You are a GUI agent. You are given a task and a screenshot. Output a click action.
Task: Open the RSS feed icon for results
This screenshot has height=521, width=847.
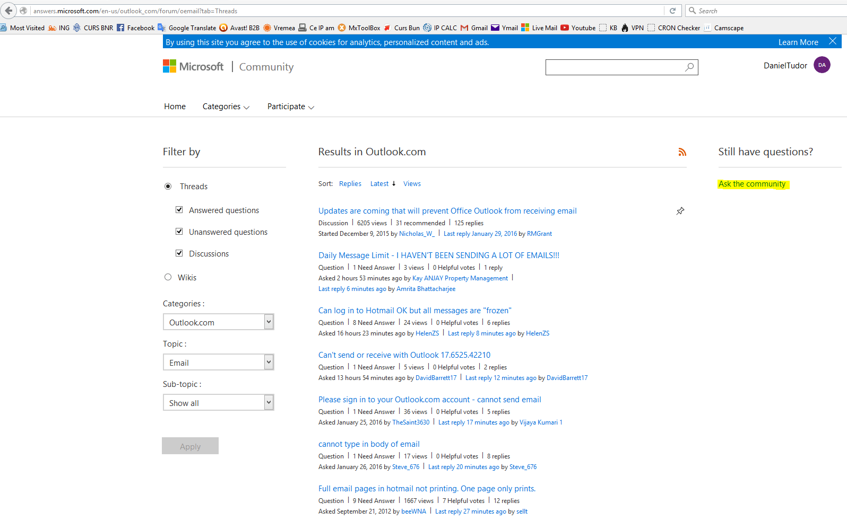pyautogui.click(x=682, y=152)
